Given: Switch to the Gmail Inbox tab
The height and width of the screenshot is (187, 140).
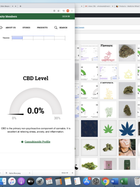Looking at the screenshot, I should 98,6.
